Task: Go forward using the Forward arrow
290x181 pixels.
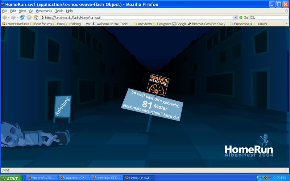Action: [13, 17]
